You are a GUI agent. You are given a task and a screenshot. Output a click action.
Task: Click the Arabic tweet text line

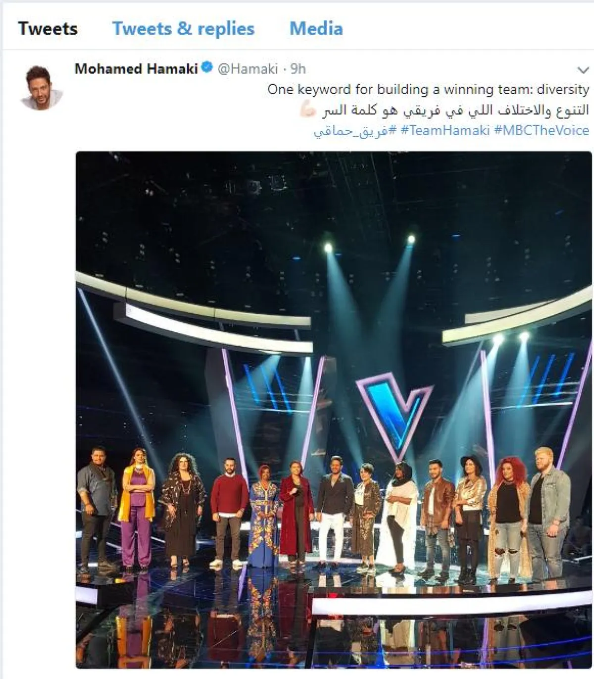[x=455, y=109]
